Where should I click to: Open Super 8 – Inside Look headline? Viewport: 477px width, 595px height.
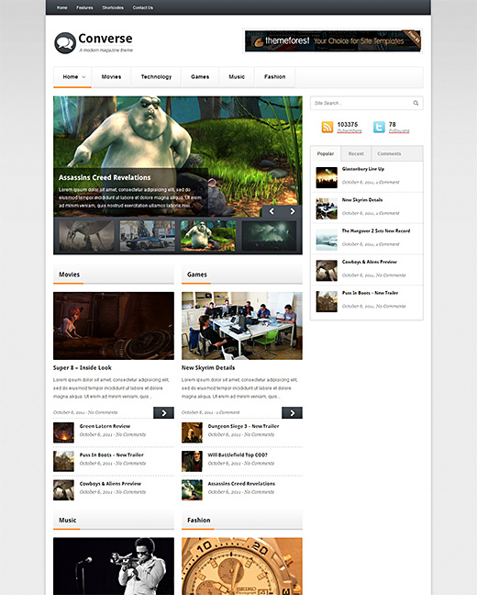tap(83, 367)
